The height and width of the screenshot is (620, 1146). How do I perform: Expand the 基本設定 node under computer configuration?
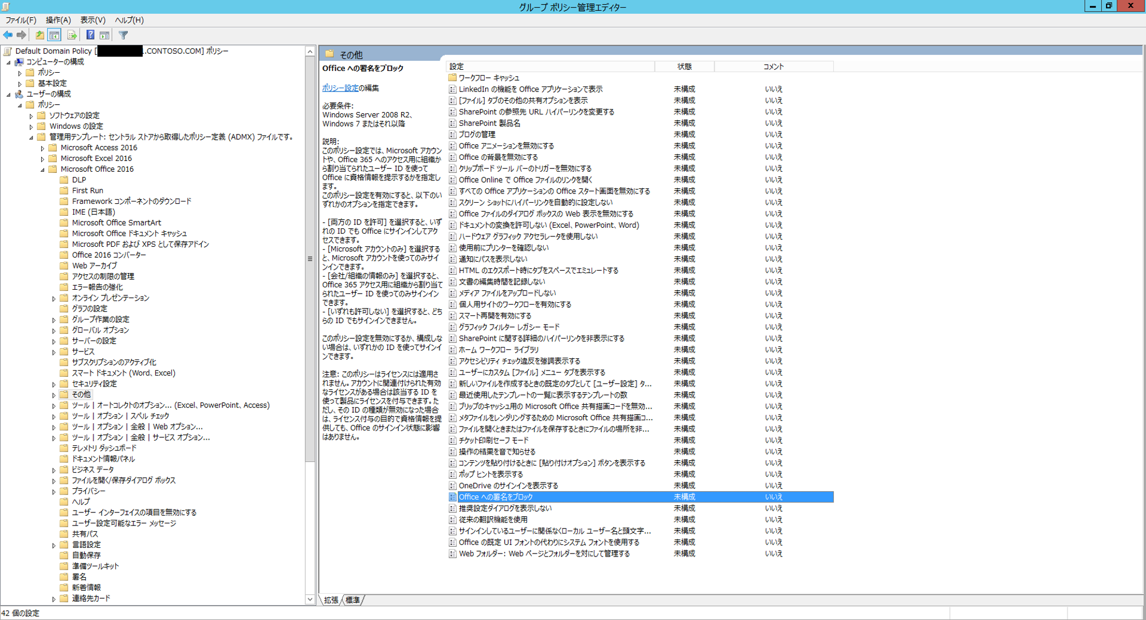[20, 84]
